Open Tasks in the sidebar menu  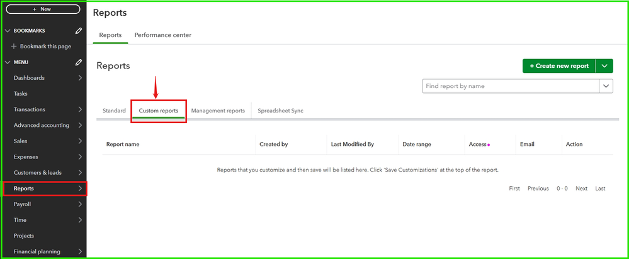20,94
